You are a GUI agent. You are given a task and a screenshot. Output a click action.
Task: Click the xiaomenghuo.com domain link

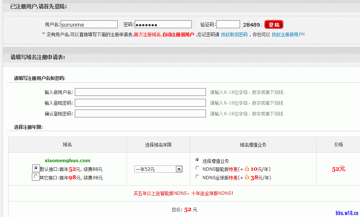[x=67, y=161]
